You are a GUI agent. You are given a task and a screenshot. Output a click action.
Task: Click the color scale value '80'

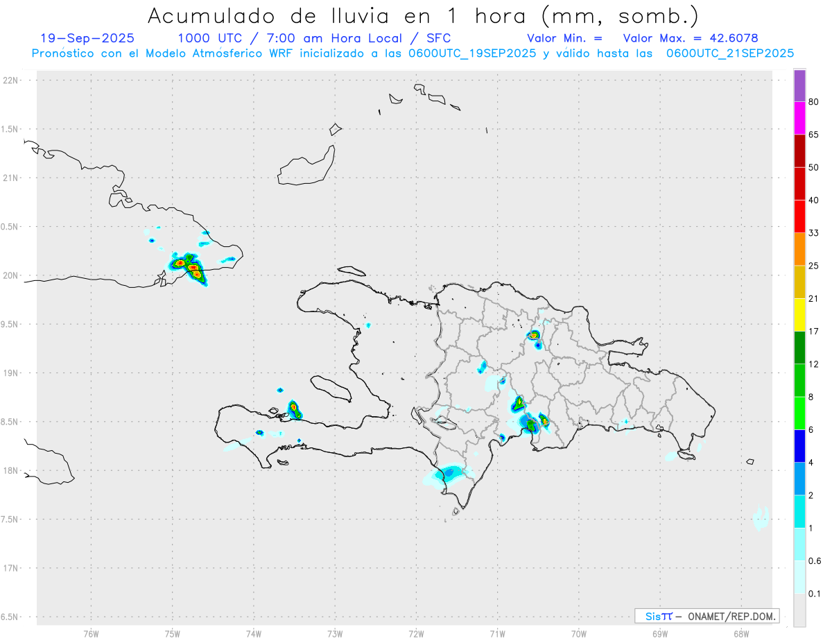pos(814,102)
